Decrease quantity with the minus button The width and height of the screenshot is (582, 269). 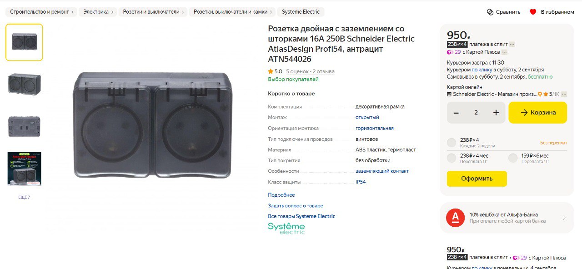click(x=456, y=113)
